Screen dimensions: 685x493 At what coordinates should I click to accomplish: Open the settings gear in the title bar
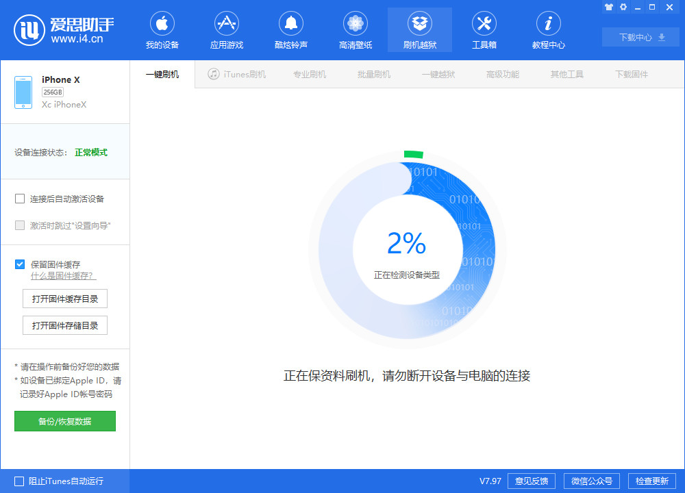click(x=623, y=7)
